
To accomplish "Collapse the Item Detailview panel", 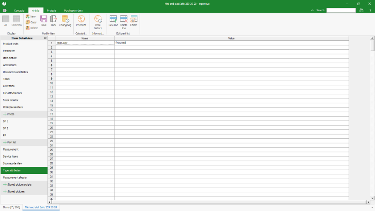I will click(45, 38).
